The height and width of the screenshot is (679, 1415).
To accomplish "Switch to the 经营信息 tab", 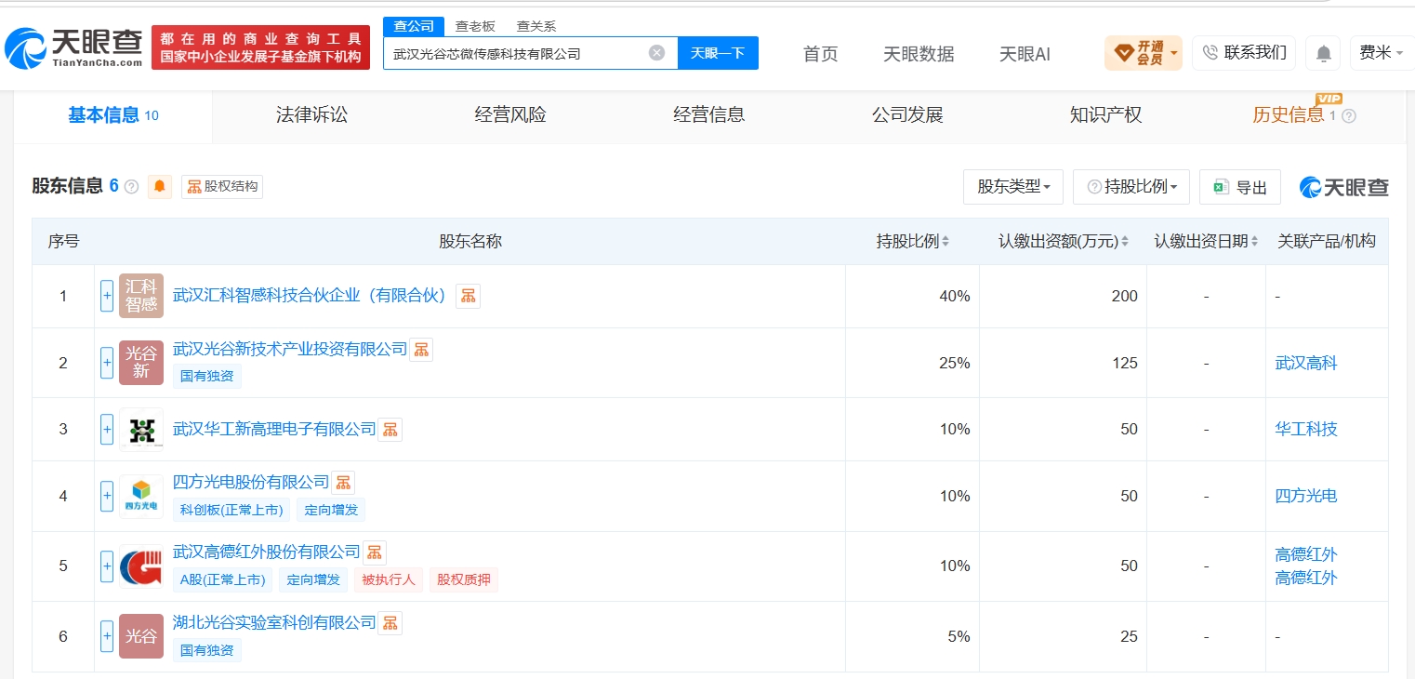I will click(709, 115).
